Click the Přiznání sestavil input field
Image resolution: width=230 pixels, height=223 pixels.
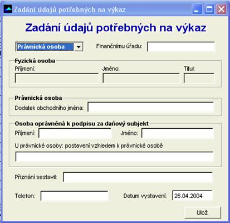(x=138, y=177)
